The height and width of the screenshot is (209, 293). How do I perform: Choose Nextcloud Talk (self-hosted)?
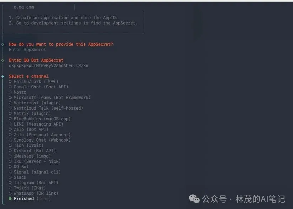tap(48, 108)
